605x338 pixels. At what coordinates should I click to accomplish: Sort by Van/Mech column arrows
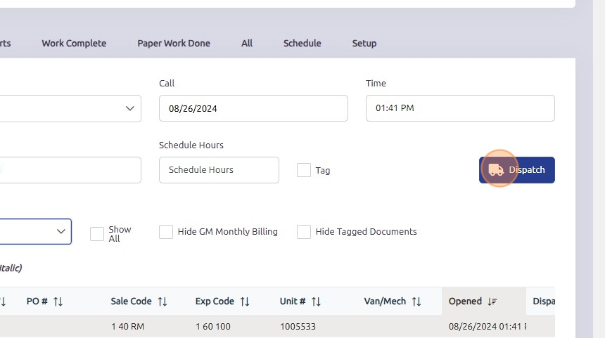tap(416, 301)
